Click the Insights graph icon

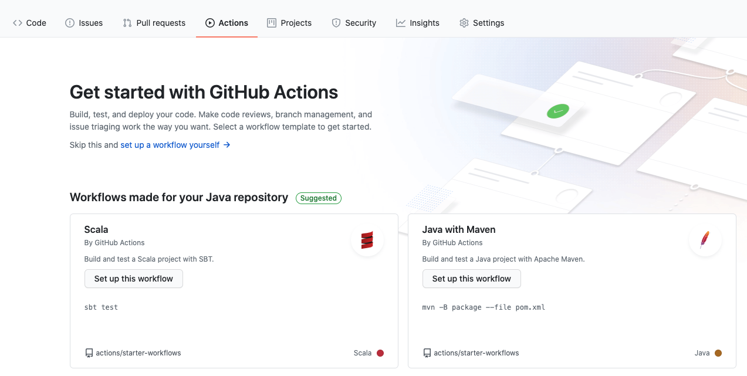coord(401,23)
